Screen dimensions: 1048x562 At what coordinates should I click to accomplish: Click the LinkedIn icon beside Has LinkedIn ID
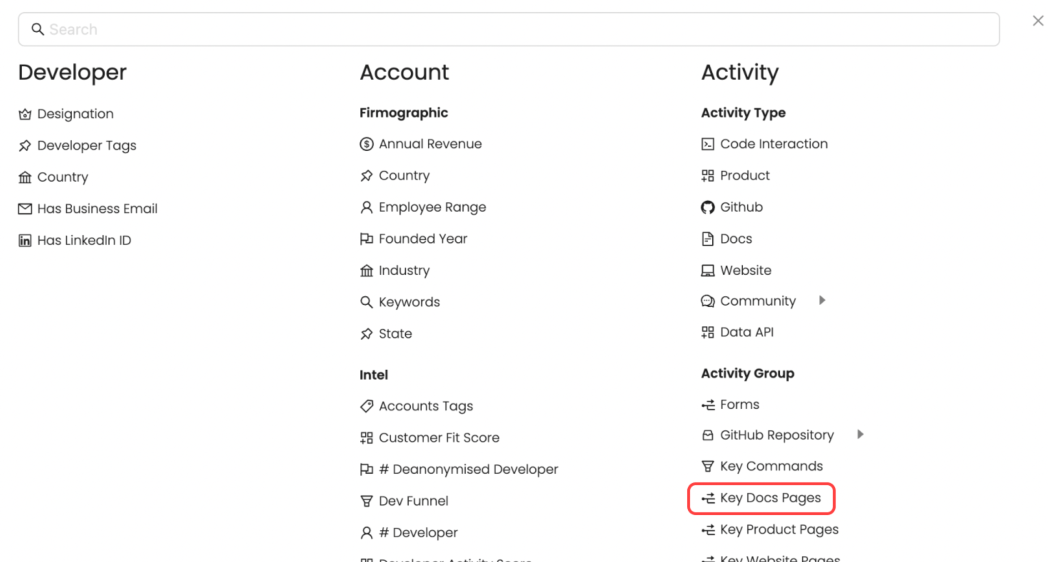coord(25,240)
